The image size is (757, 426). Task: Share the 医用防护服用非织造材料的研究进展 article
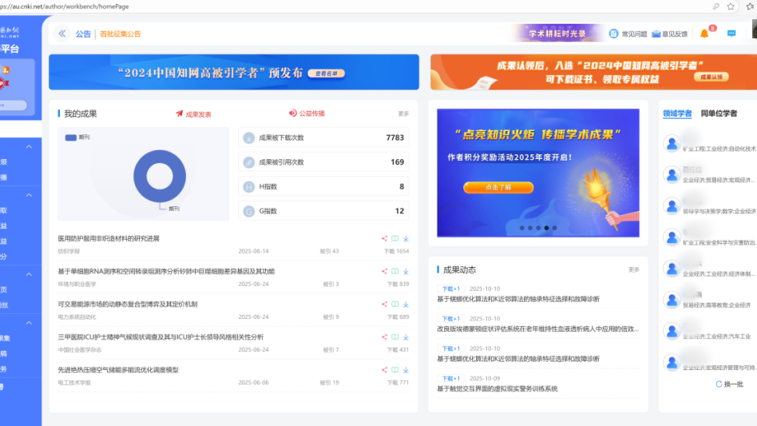point(384,238)
